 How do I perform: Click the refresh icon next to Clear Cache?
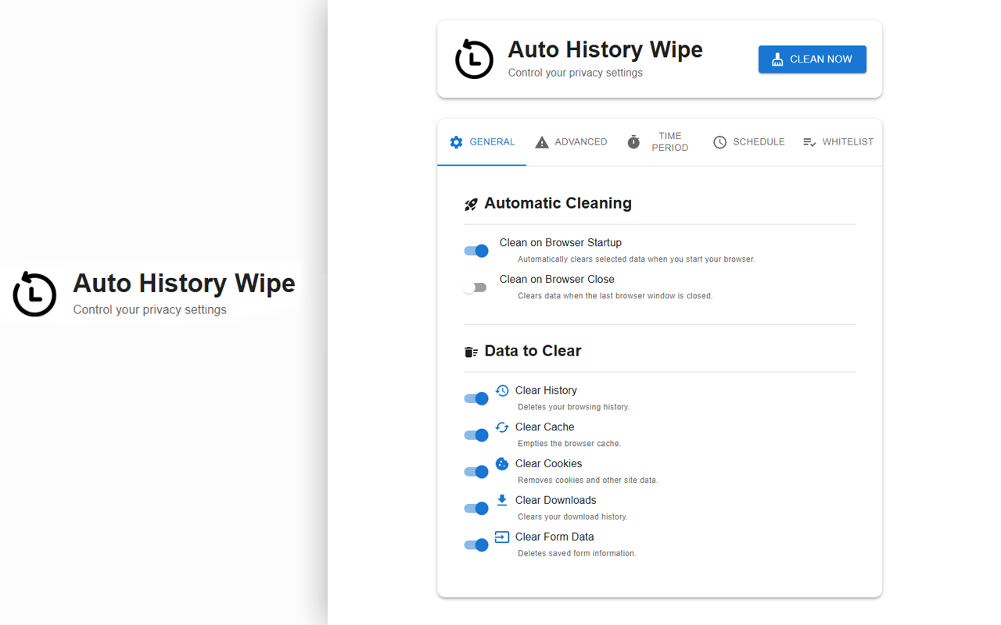point(501,427)
